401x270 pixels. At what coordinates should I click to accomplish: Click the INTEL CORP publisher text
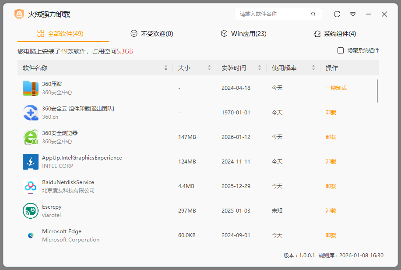(57, 166)
